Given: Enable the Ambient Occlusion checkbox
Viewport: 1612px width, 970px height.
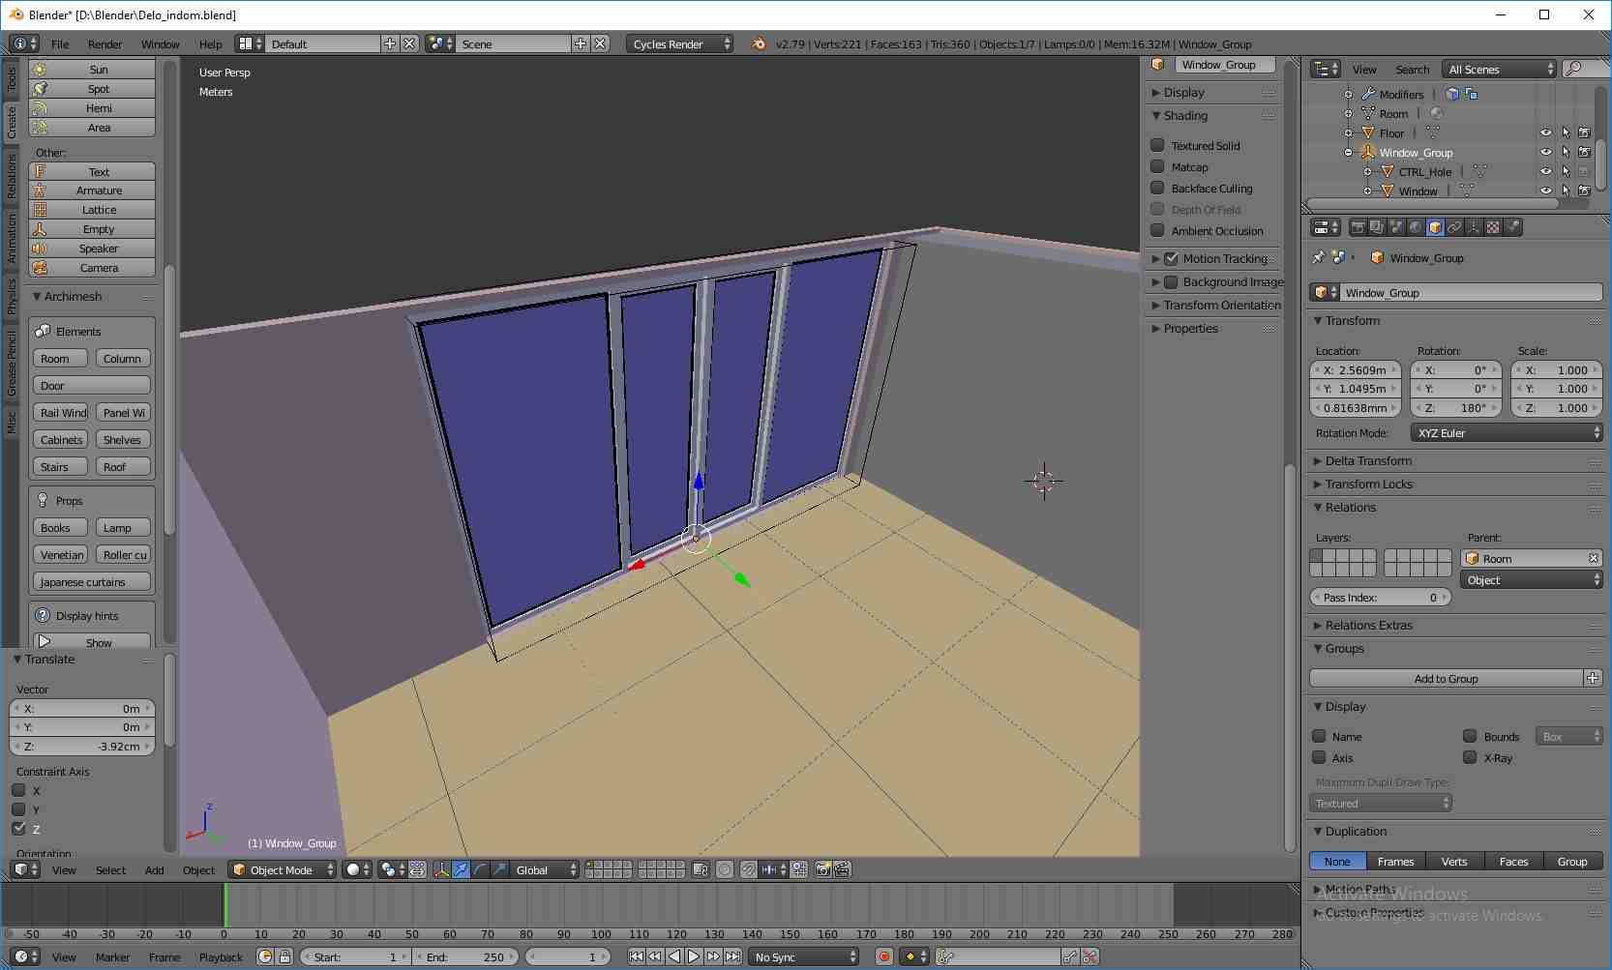Looking at the screenshot, I should click(x=1157, y=231).
